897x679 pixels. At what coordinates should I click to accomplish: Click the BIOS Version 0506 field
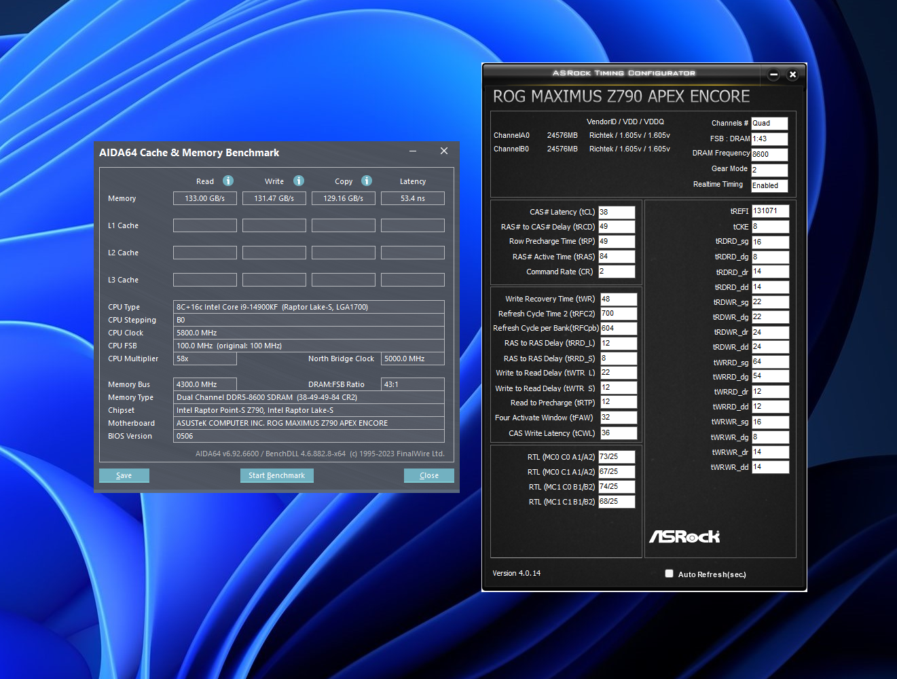[309, 436]
